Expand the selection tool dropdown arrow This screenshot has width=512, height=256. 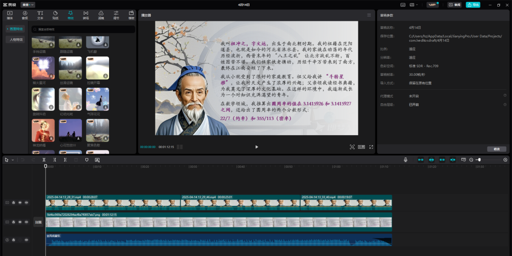[13, 160]
